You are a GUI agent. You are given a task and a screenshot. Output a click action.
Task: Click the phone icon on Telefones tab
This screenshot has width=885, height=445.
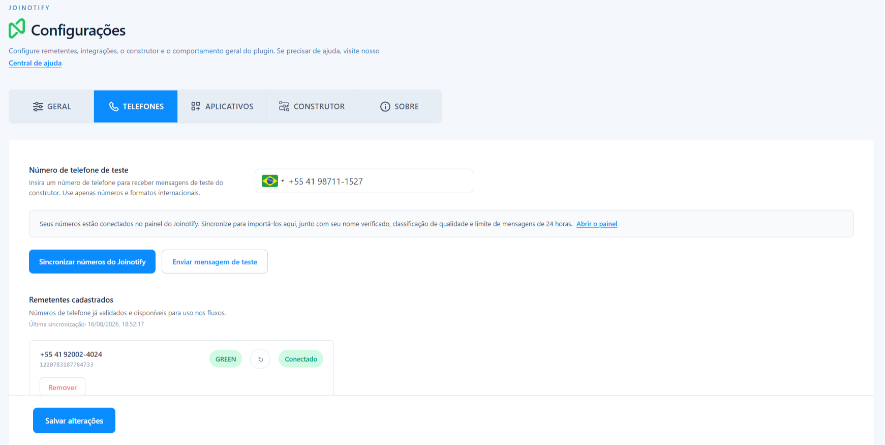[x=114, y=106]
